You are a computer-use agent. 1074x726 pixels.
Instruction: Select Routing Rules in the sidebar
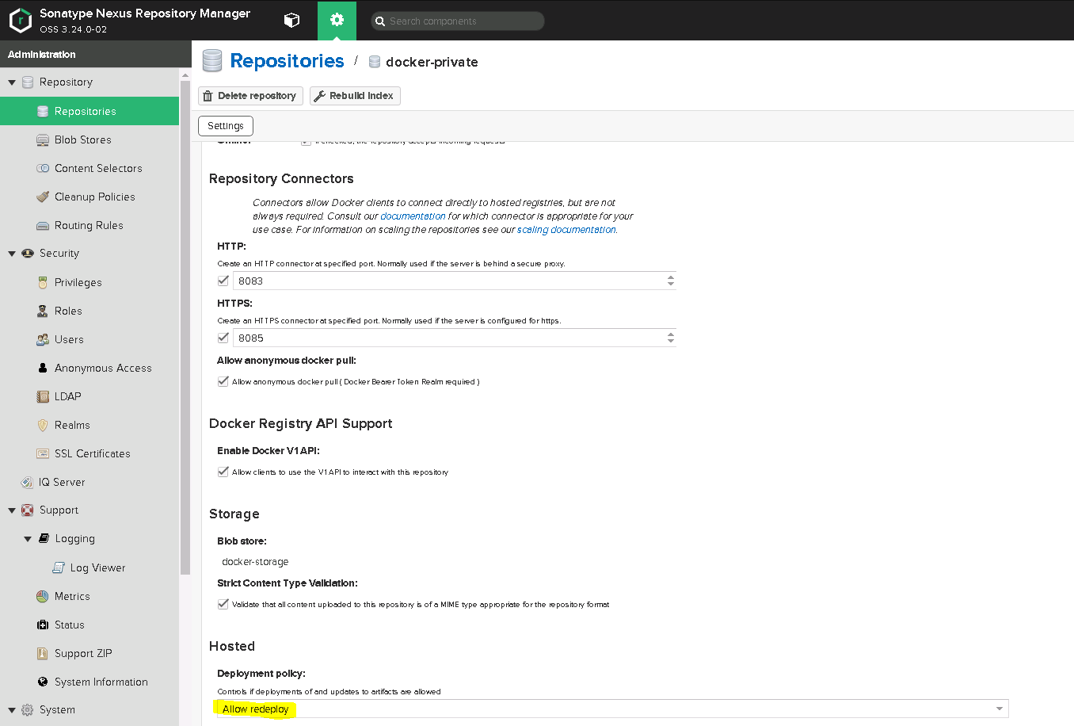(89, 225)
